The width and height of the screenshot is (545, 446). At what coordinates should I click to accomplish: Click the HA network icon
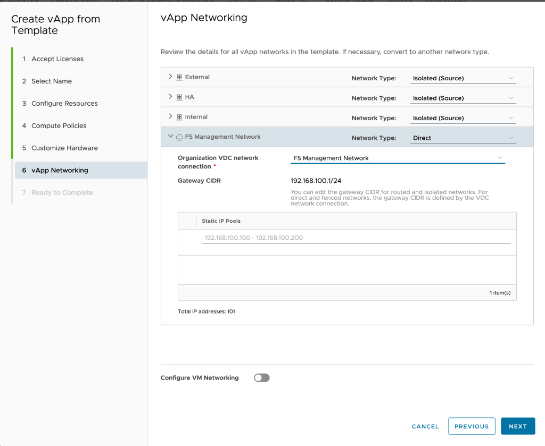pyautogui.click(x=179, y=97)
